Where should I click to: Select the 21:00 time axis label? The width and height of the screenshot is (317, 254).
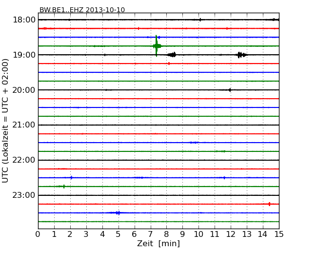pos(24,125)
